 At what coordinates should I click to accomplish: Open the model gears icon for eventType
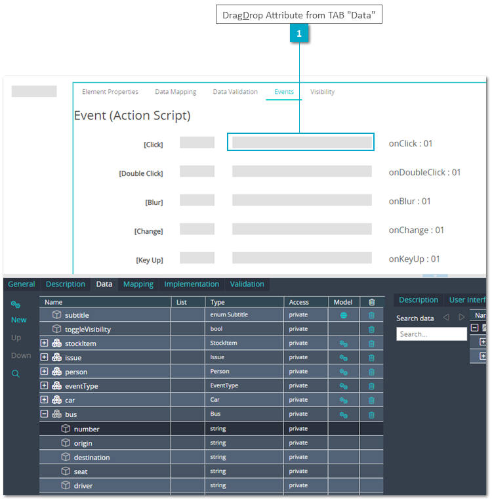pyautogui.click(x=344, y=386)
